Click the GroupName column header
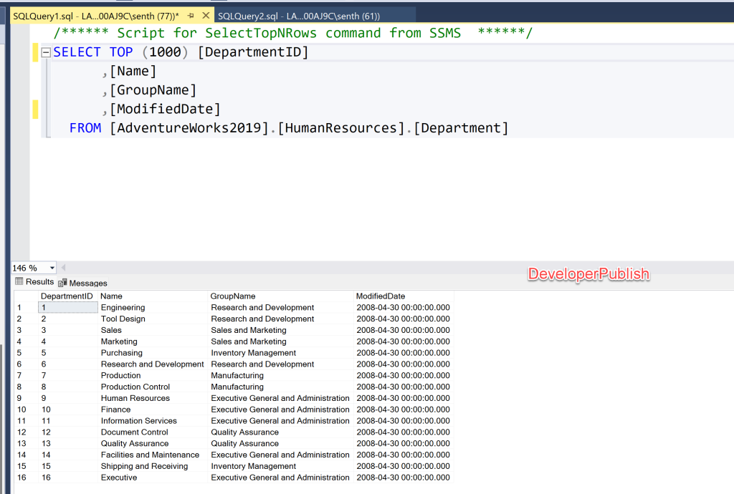 coord(233,296)
